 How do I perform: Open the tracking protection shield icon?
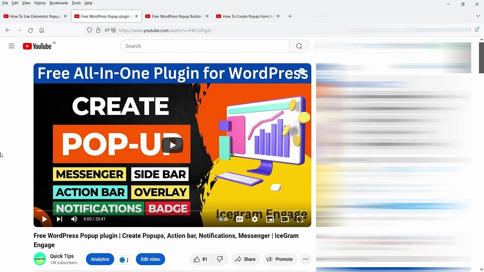tap(90, 30)
